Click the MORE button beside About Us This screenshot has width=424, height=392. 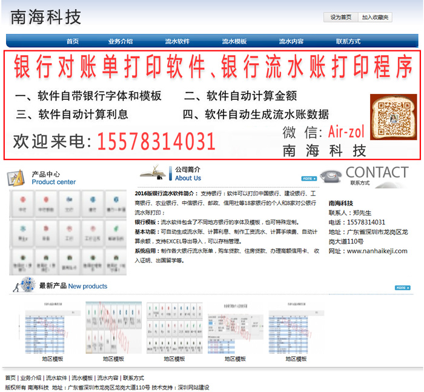pyautogui.click(x=309, y=179)
